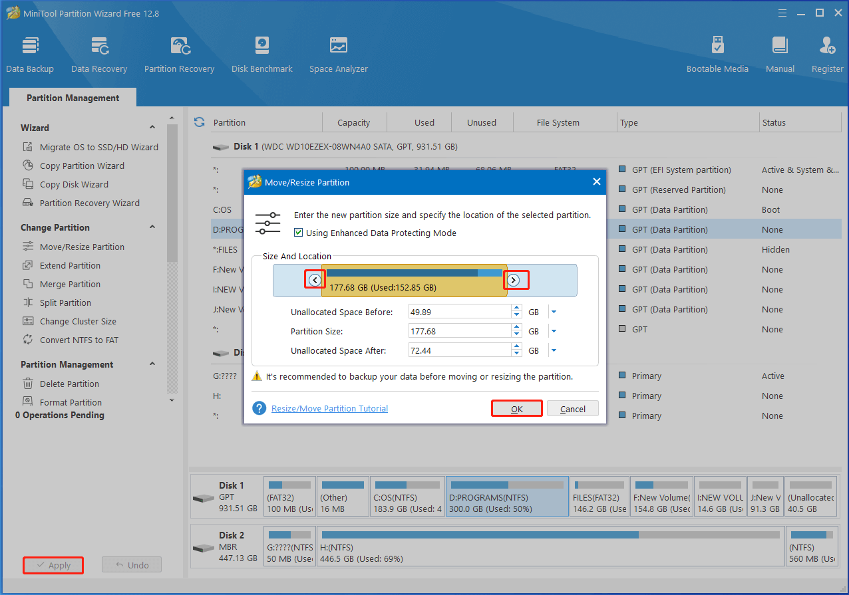Image resolution: width=849 pixels, height=595 pixels.
Task: Sort by Type column header
Action: [x=687, y=122]
